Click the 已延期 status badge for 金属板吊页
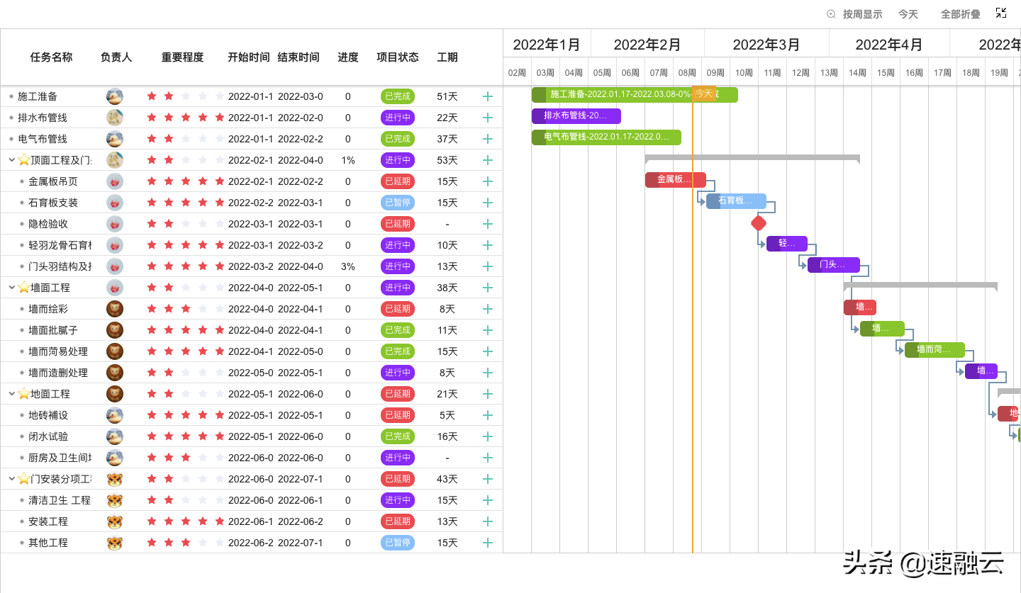1021x593 pixels. tap(398, 181)
